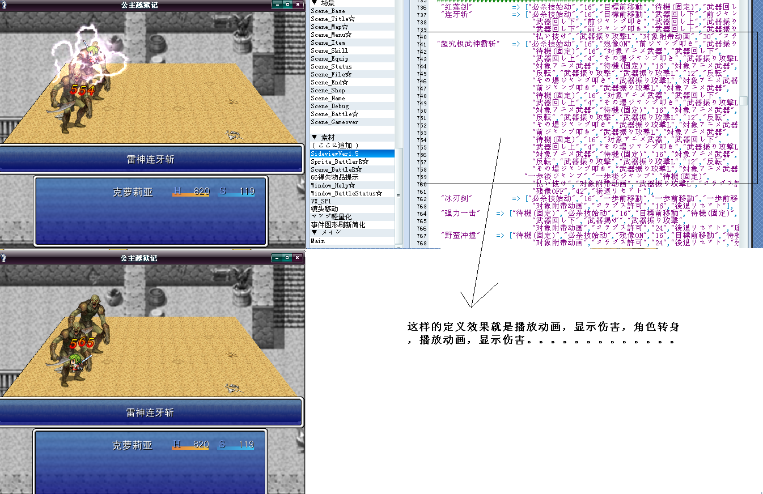Select Scene_File☆ in the script list
The width and height of the screenshot is (763, 494).
[x=352, y=74]
